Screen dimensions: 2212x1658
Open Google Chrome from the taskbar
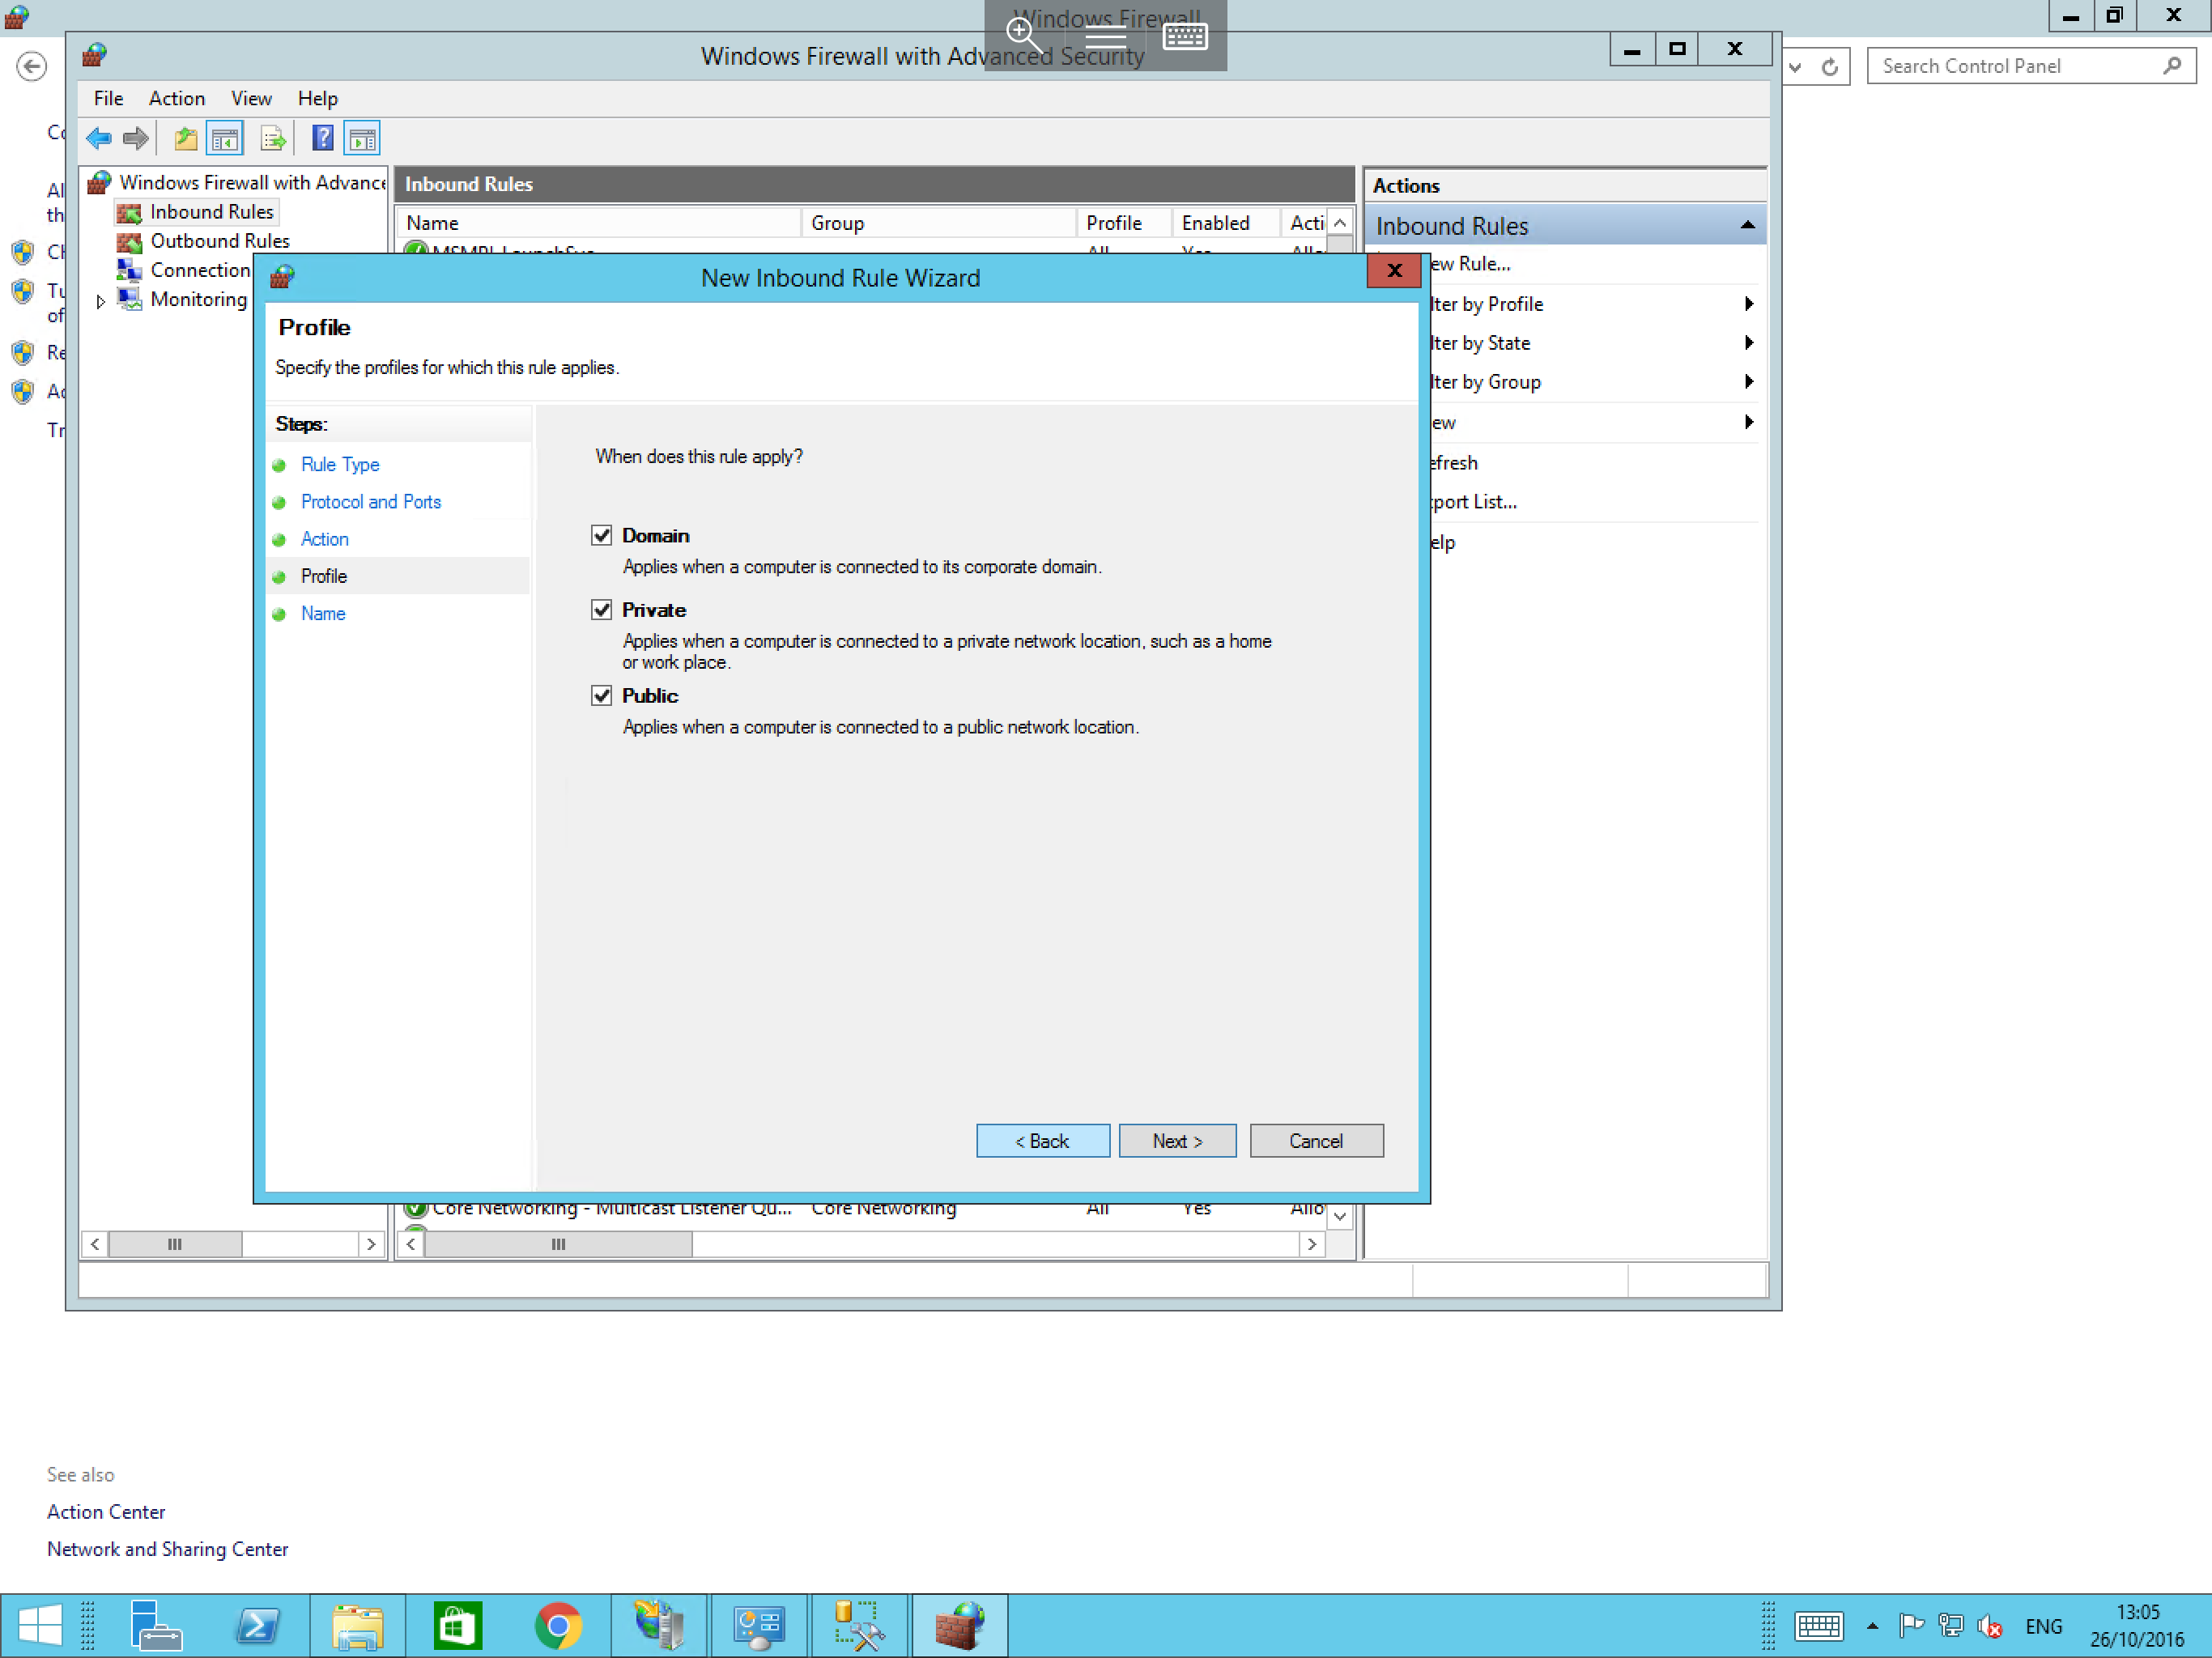tap(558, 1625)
